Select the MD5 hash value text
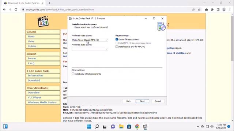Image resolution: width=234 pixels, height=131 pixels. click(x=91, y=110)
